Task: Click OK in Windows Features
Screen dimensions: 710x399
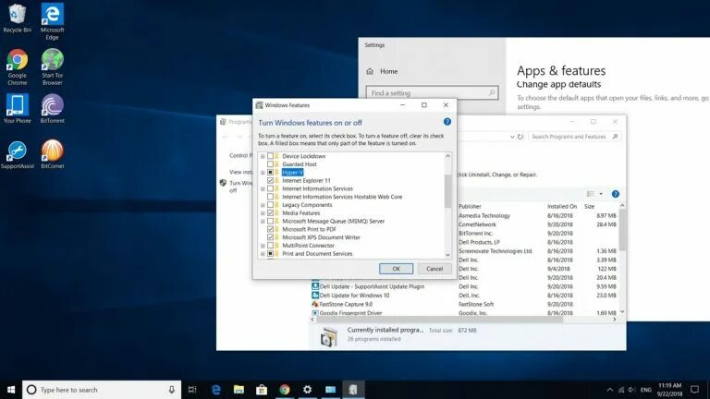Action: click(x=396, y=269)
